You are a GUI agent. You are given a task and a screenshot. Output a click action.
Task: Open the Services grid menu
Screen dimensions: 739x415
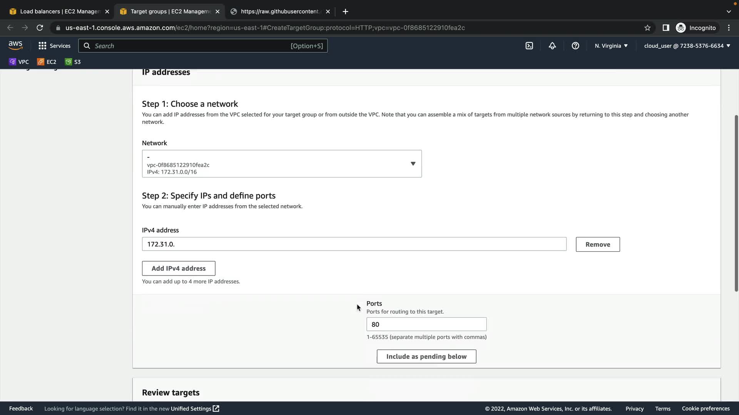pos(54,46)
